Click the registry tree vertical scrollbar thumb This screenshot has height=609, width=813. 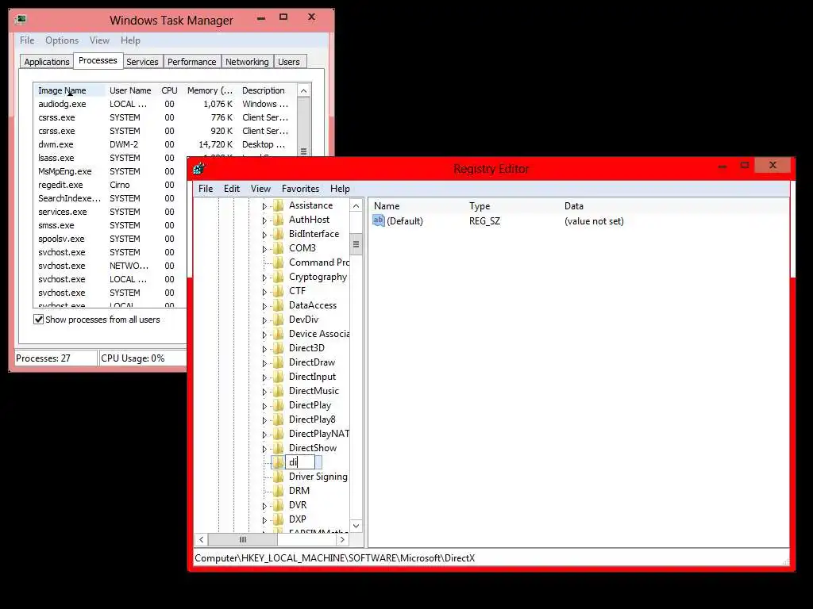(x=356, y=244)
